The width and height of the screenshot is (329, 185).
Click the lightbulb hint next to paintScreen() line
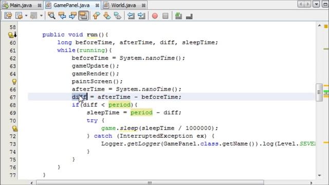pos(14,82)
